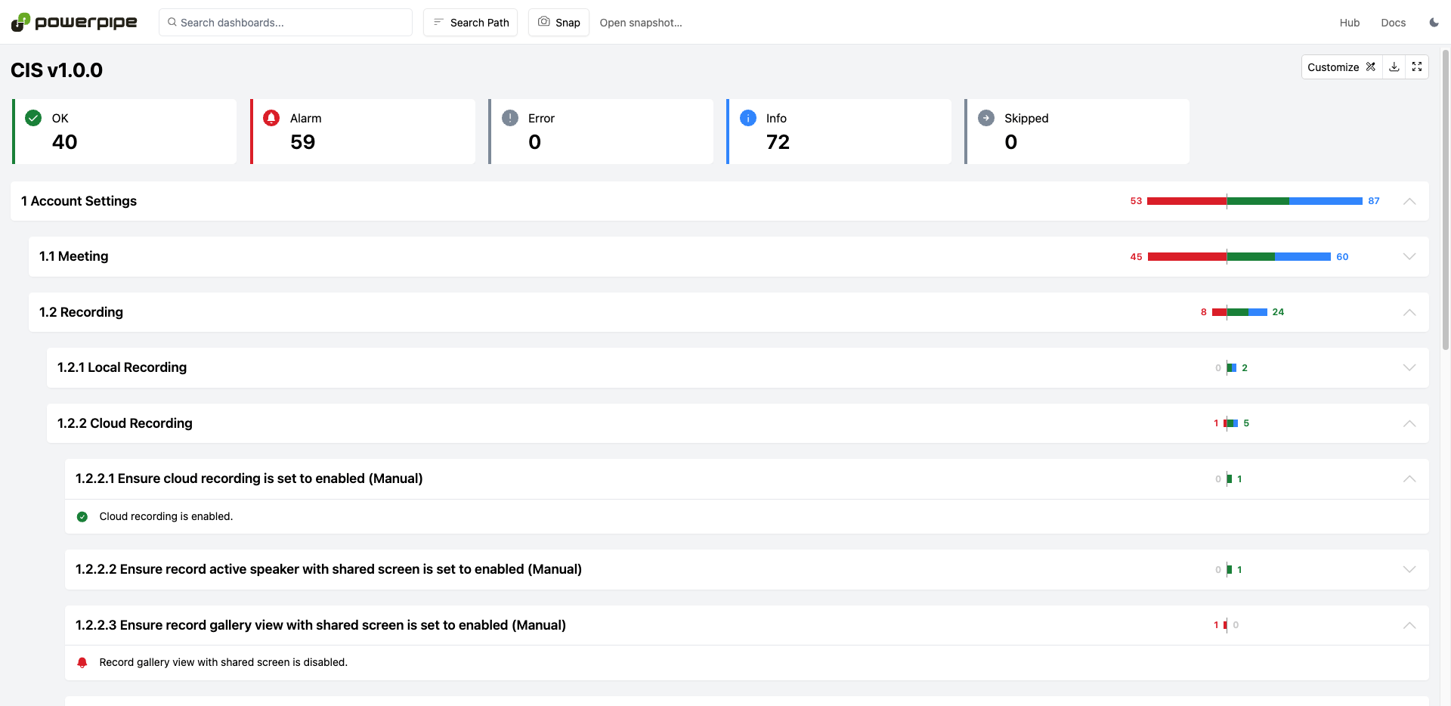The width and height of the screenshot is (1451, 706).
Task: Click the blue Info status icon
Action: 747,117
